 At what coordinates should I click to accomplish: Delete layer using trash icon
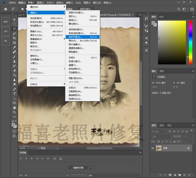coord(189,175)
